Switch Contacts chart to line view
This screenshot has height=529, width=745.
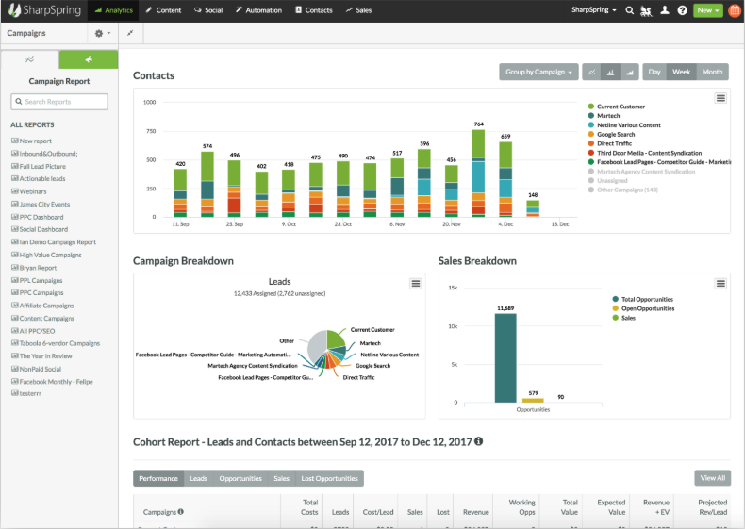(x=592, y=72)
